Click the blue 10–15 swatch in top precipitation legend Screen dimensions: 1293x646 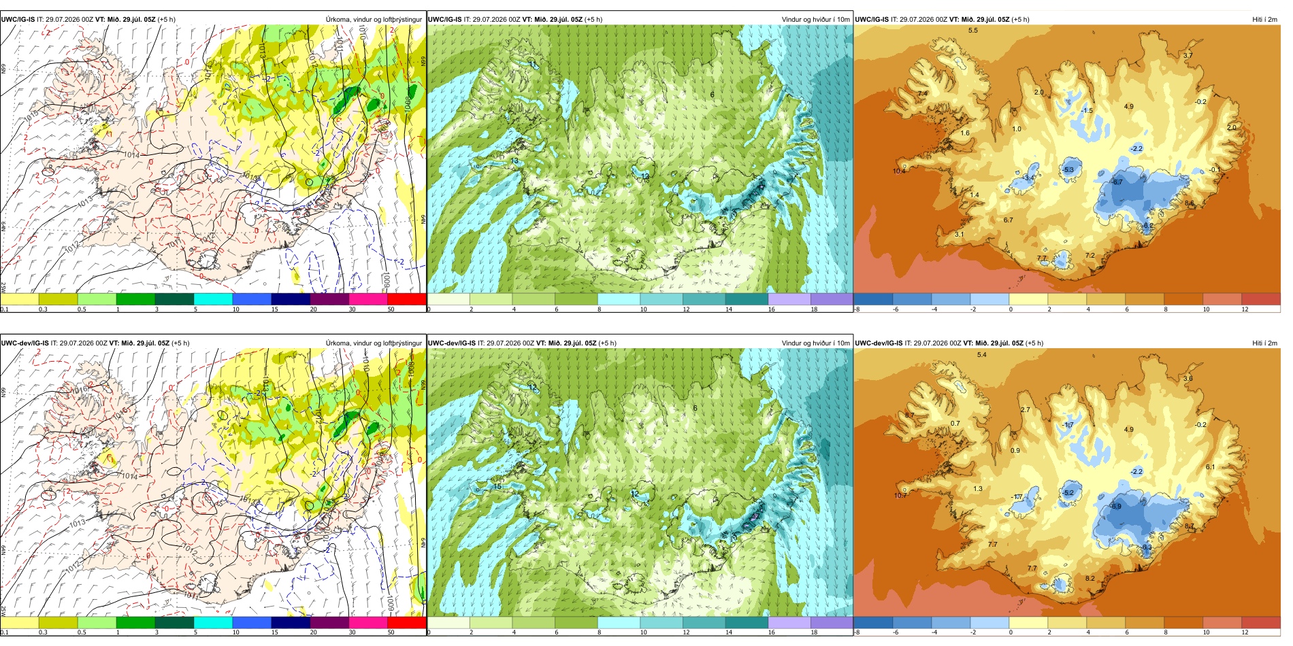252,299
